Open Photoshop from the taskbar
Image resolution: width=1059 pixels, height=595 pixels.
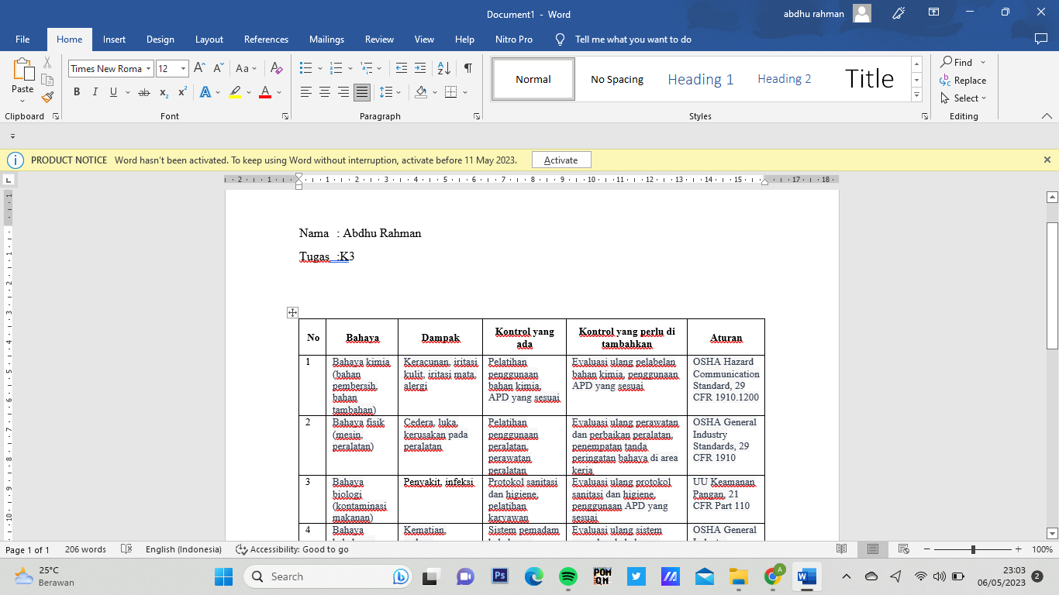(500, 576)
